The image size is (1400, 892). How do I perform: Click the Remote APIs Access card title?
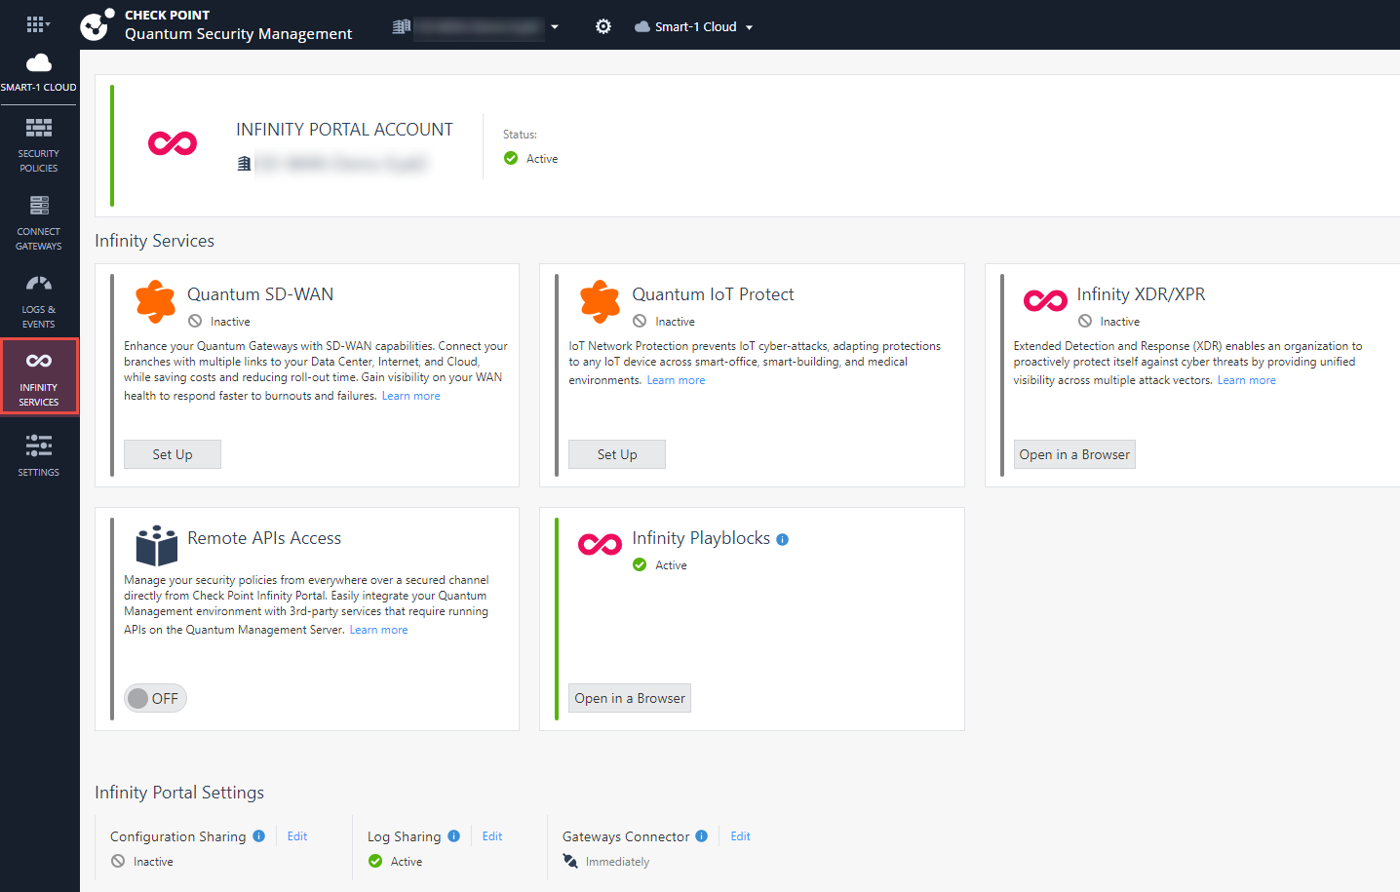click(x=264, y=538)
